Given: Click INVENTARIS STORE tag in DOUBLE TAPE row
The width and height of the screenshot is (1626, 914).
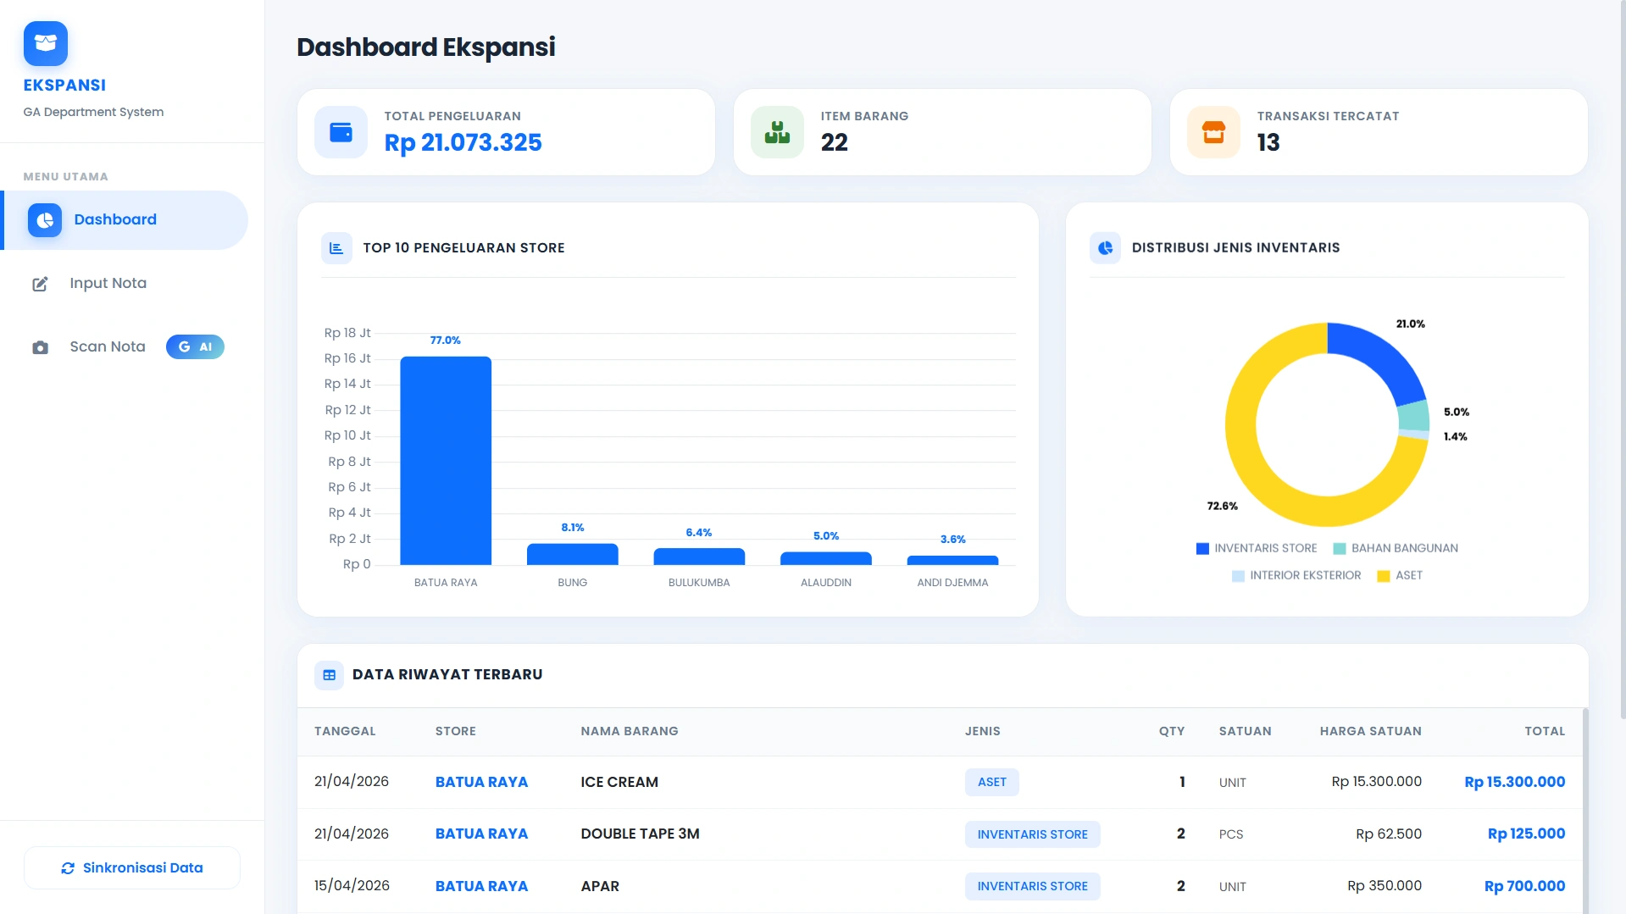Looking at the screenshot, I should [x=1032, y=834].
